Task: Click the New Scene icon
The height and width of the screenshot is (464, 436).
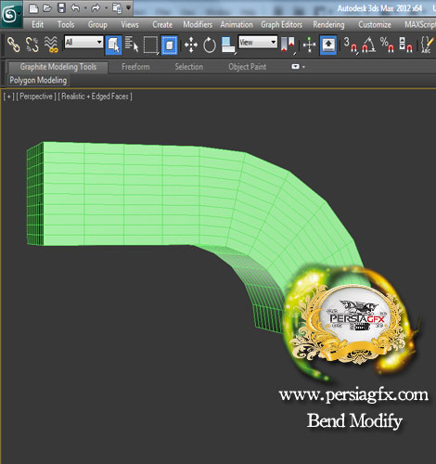Action: (33, 8)
